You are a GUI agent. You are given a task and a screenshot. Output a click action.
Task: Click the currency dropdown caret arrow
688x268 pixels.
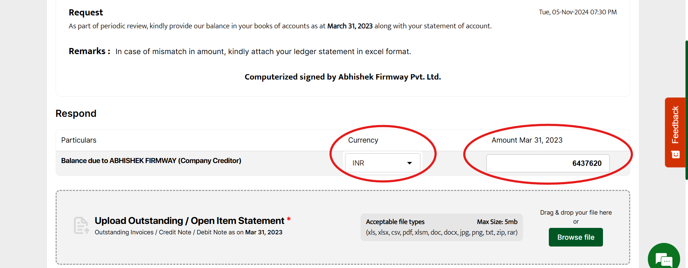[409, 163]
